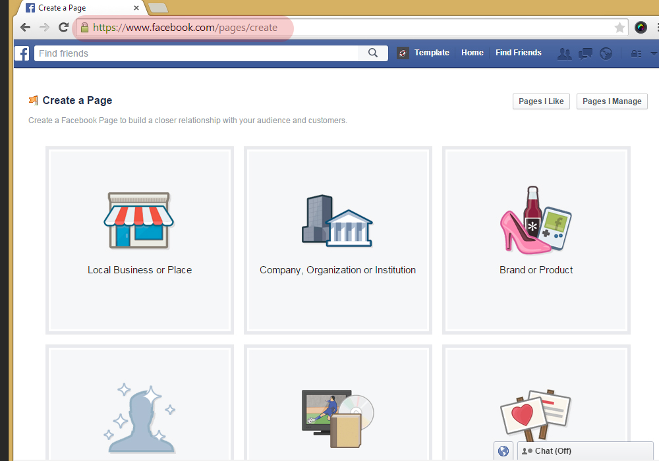Screen dimensions: 659x461
Task: Click the Create a Page flag icon
Action: coord(33,100)
